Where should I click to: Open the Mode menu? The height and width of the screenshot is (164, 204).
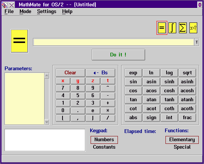pos(25,12)
